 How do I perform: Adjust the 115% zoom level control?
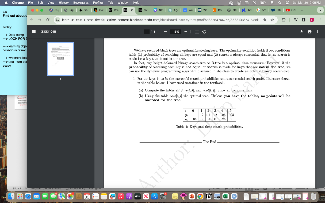point(175,32)
